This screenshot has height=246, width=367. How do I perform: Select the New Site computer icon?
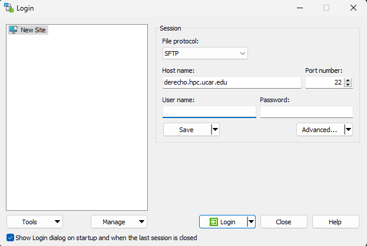point(13,30)
